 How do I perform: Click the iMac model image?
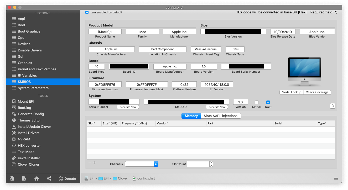305,72
